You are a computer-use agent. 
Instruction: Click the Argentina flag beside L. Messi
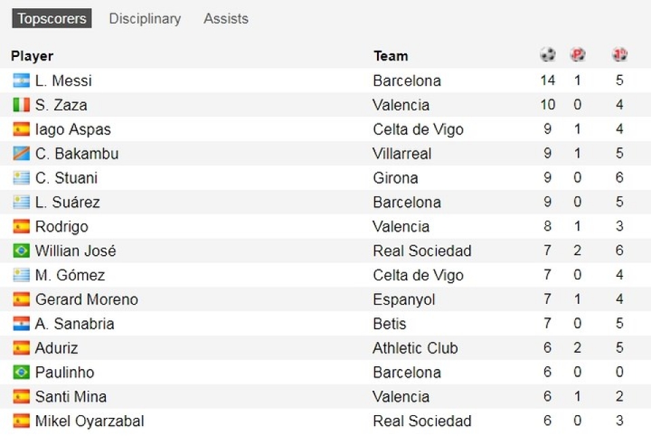click(x=21, y=81)
